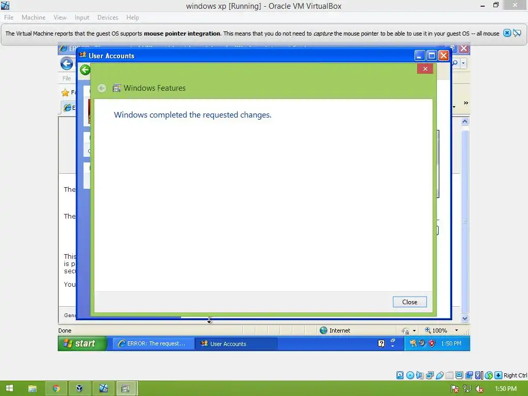Image resolution: width=528 pixels, height=396 pixels.
Task: Click the XP tray clock showing 1:50 PM
Action: point(451,343)
